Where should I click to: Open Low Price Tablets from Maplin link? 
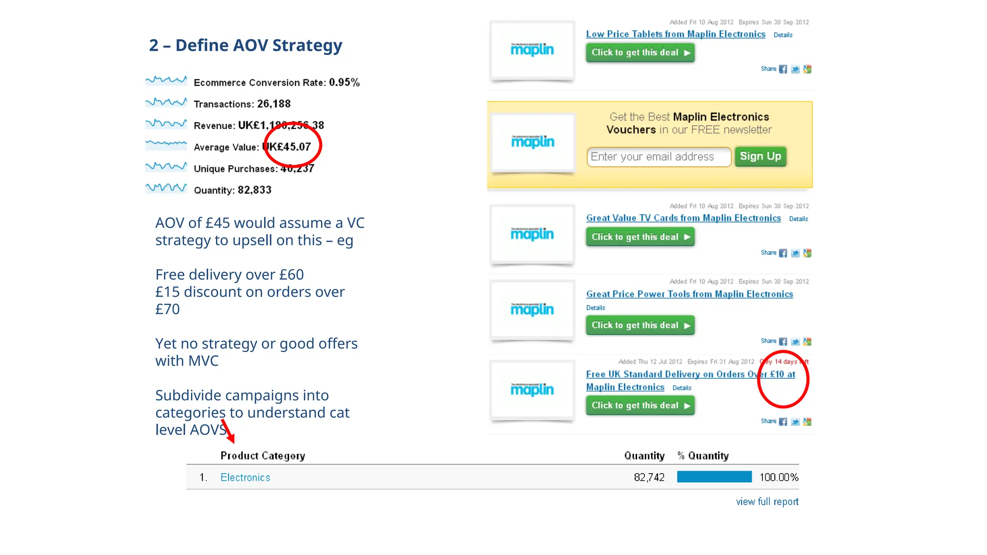[676, 34]
